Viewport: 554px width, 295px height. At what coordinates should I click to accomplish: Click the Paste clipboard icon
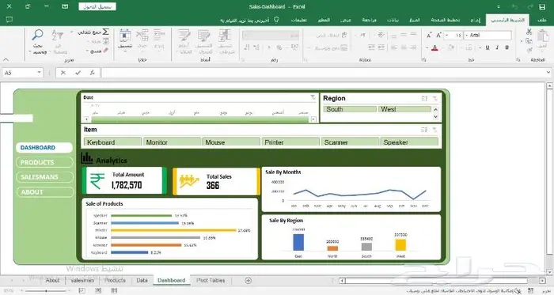point(542,36)
